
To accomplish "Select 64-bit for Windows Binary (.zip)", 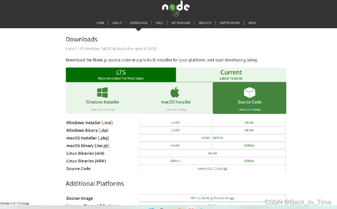I will [249, 130].
